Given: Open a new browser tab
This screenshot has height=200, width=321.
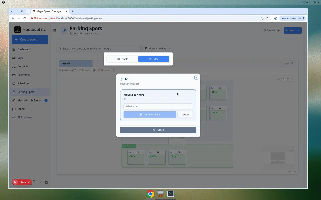Looking at the screenshot, I should (73, 11).
